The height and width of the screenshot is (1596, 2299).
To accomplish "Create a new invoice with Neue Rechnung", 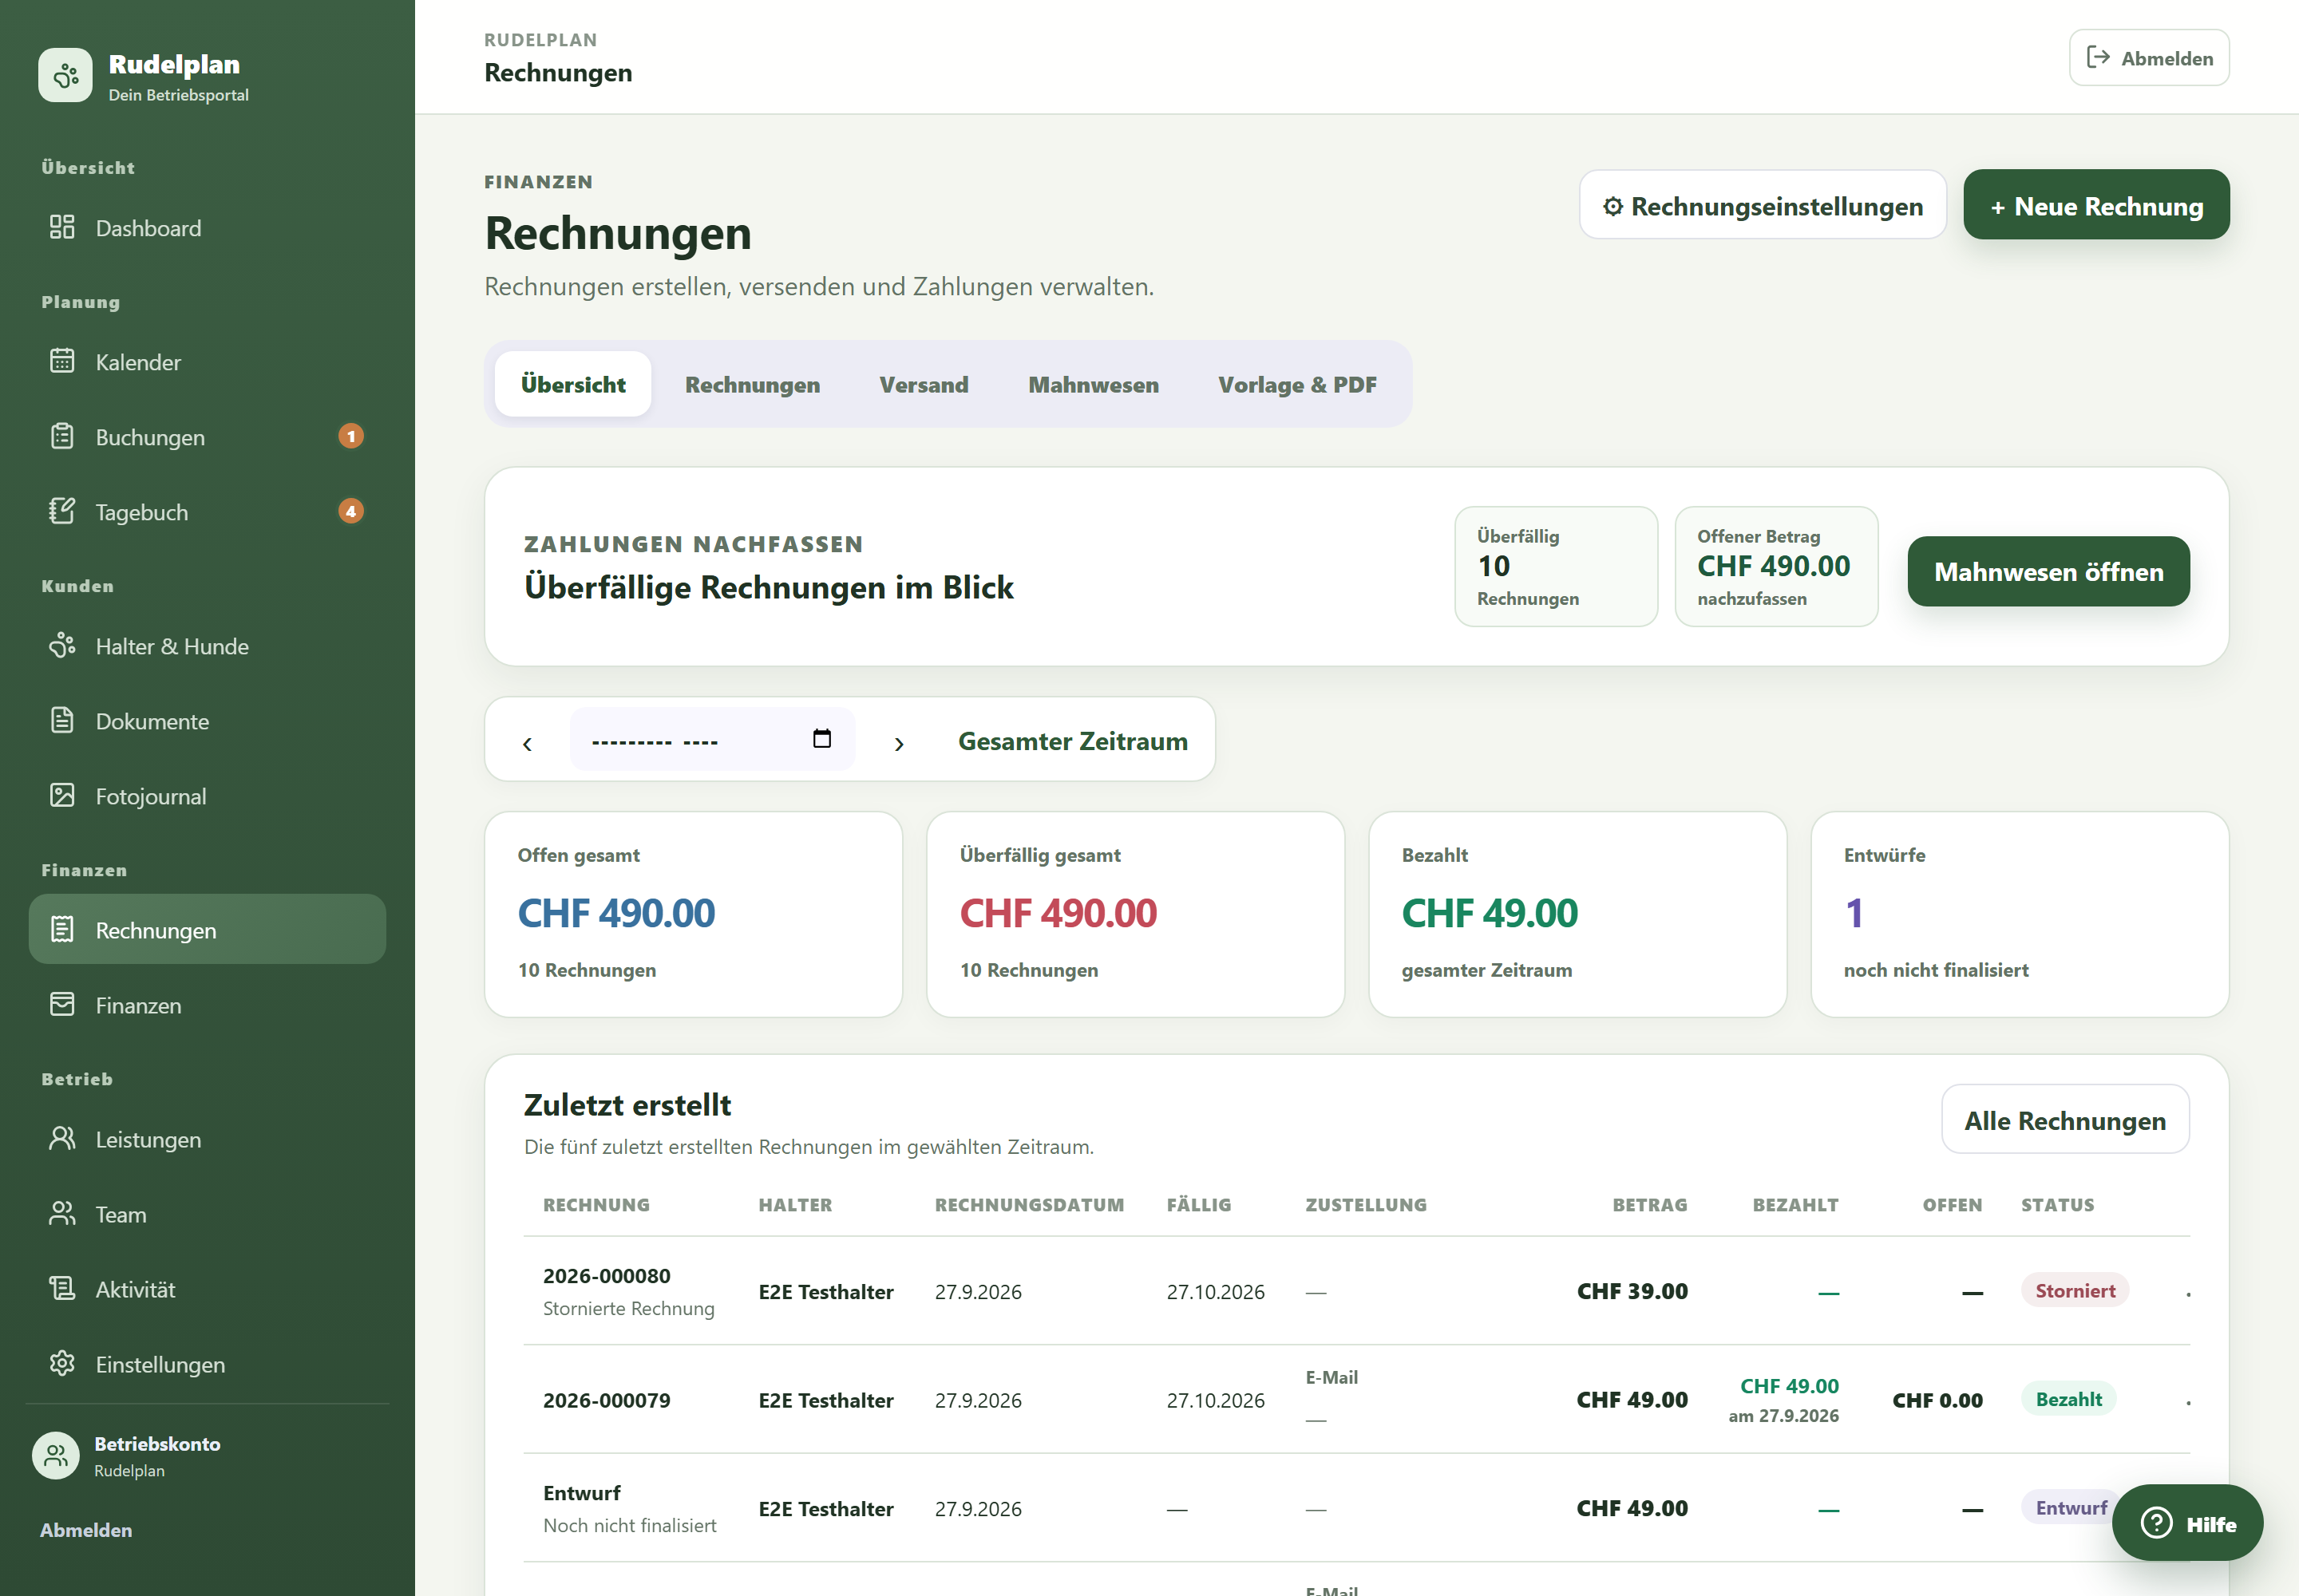I will pos(2096,205).
